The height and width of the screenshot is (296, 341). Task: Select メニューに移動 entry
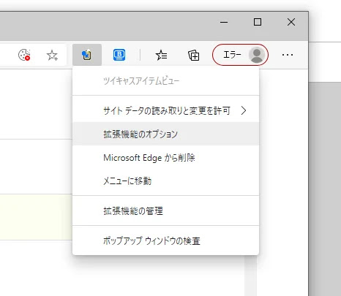pos(166,181)
